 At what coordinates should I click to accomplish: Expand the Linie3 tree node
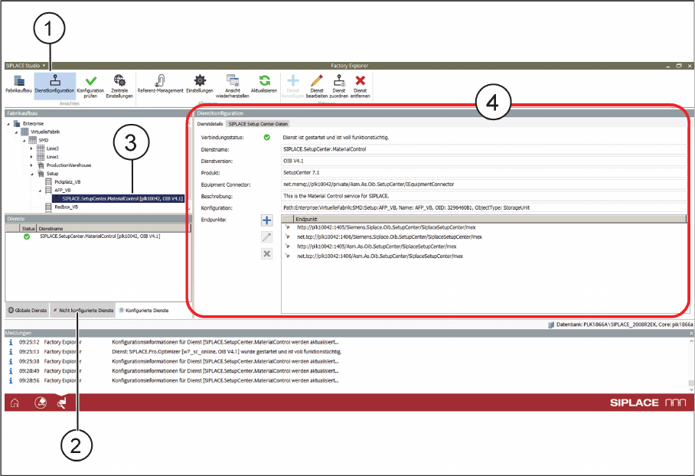(x=31, y=148)
